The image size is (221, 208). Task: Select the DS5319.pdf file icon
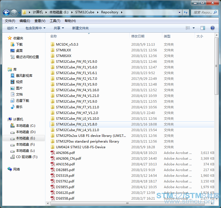click(53, 176)
